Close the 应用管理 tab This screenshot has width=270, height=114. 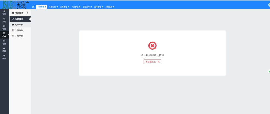[102, 7]
